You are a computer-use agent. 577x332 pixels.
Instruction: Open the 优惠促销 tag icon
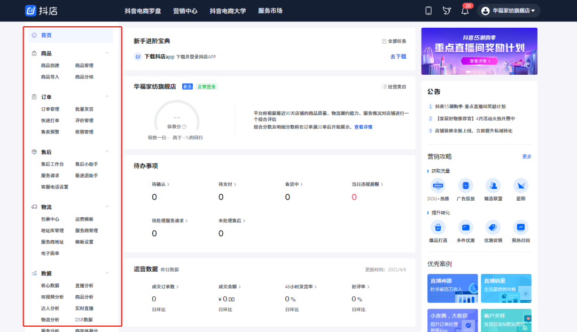(x=493, y=227)
